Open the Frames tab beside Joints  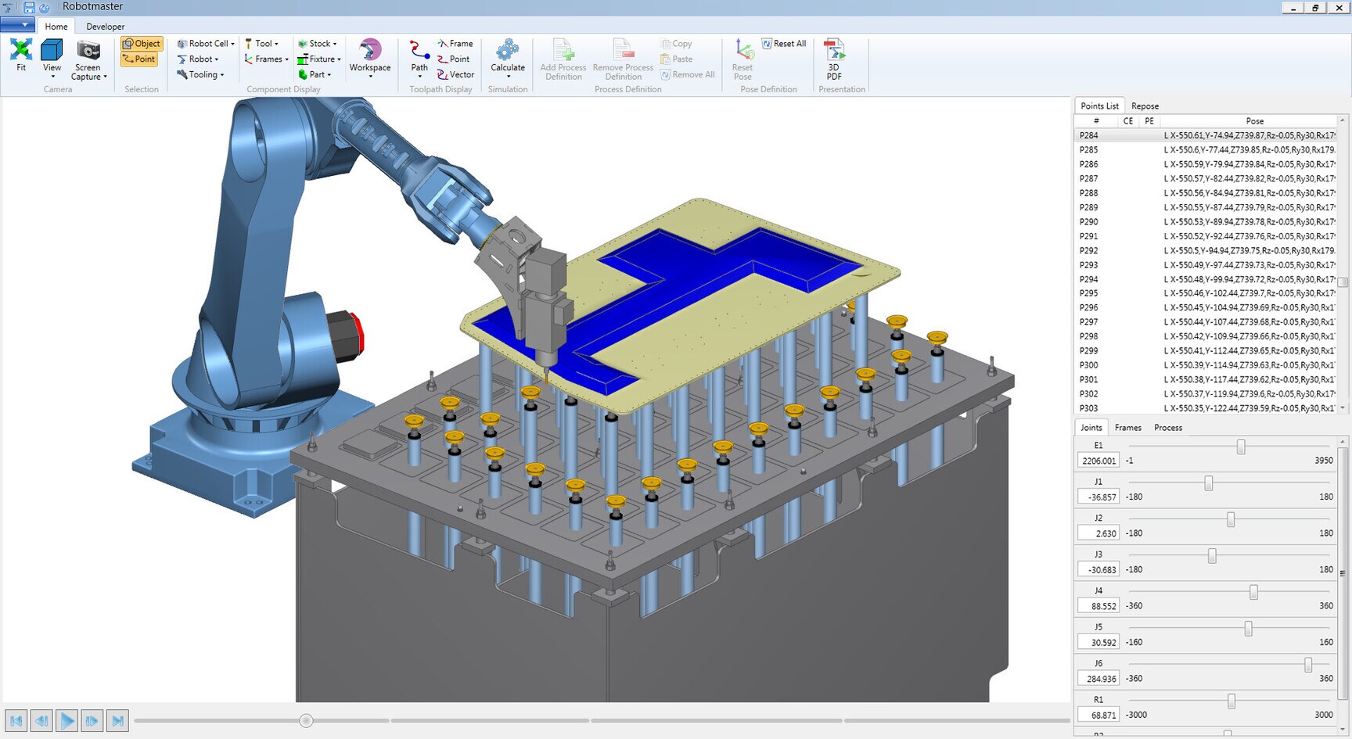tap(1127, 428)
